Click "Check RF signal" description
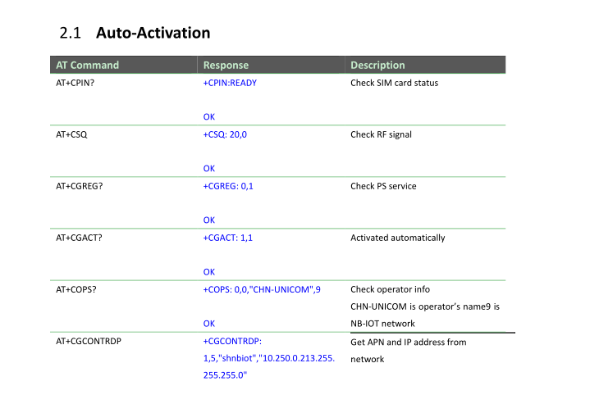The width and height of the screenshot is (590, 404). pyautogui.click(x=381, y=134)
